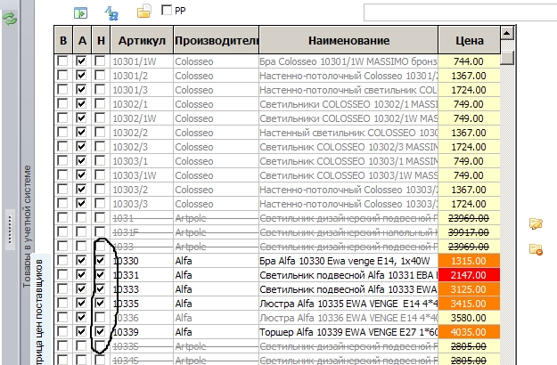The width and height of the screenshot is (557, 365).
Task: Select article cell 10303/2
Action: coord(142,190)
